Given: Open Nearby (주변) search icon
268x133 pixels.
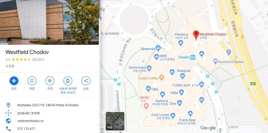Looking at the screenshot, I should [x=50, y=81].
